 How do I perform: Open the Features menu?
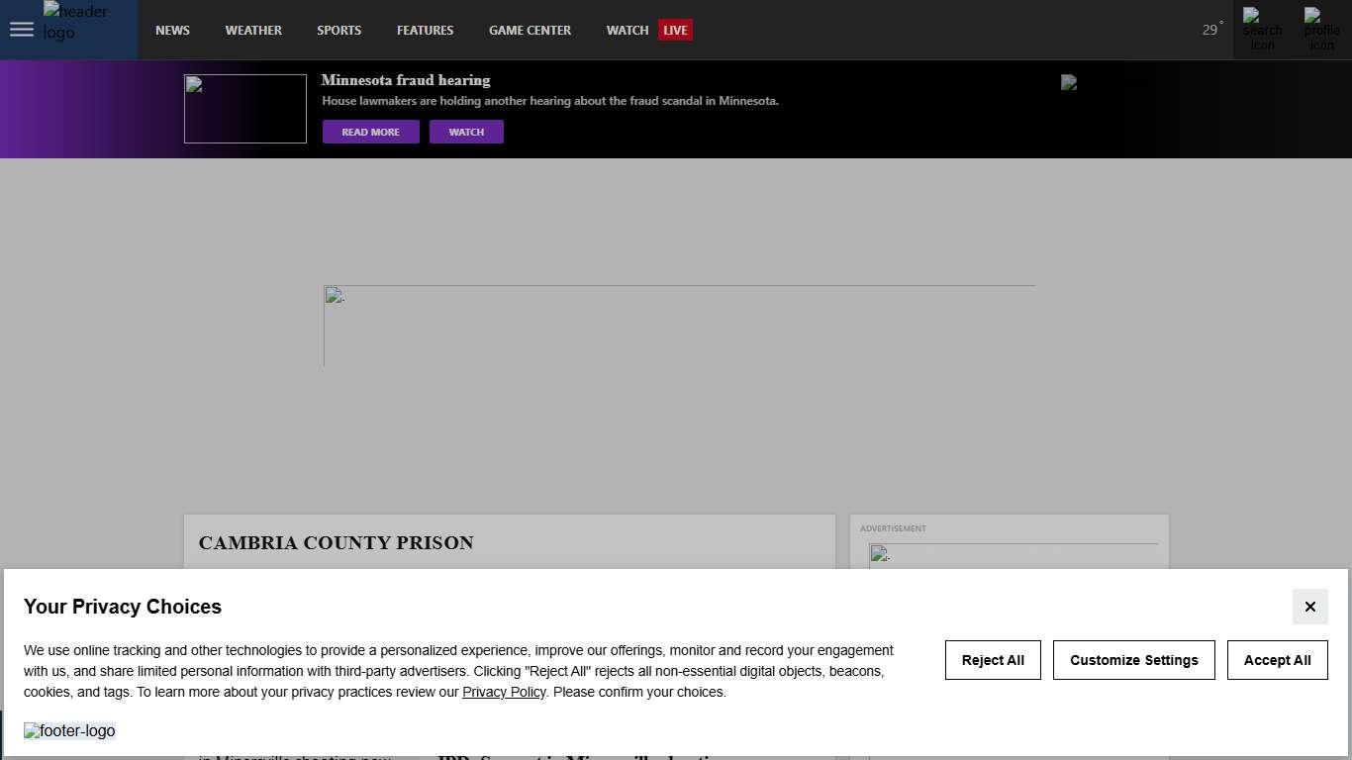(425, 30)
